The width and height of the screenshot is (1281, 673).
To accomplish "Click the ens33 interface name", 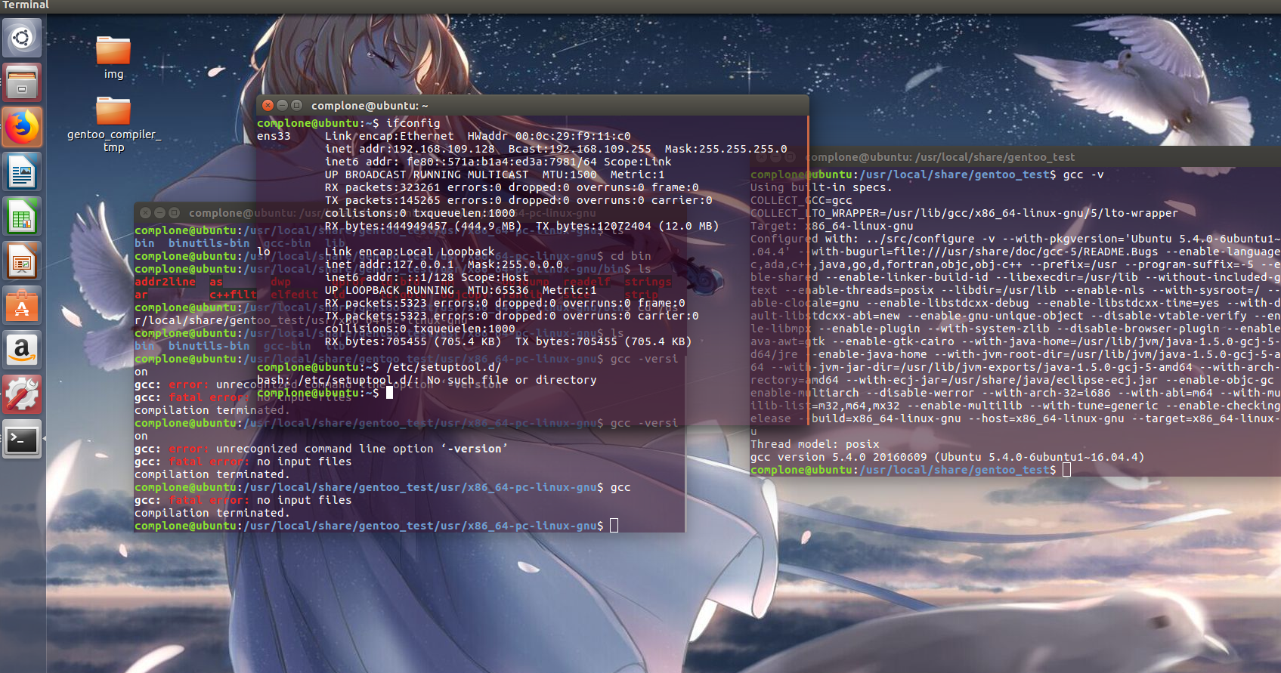I will 274,136.
